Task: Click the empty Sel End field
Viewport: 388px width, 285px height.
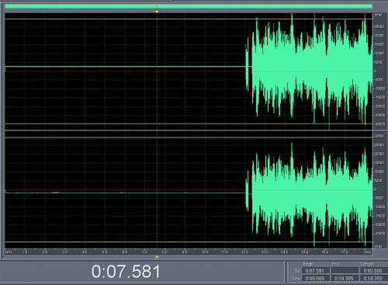Action: [345, 271]
